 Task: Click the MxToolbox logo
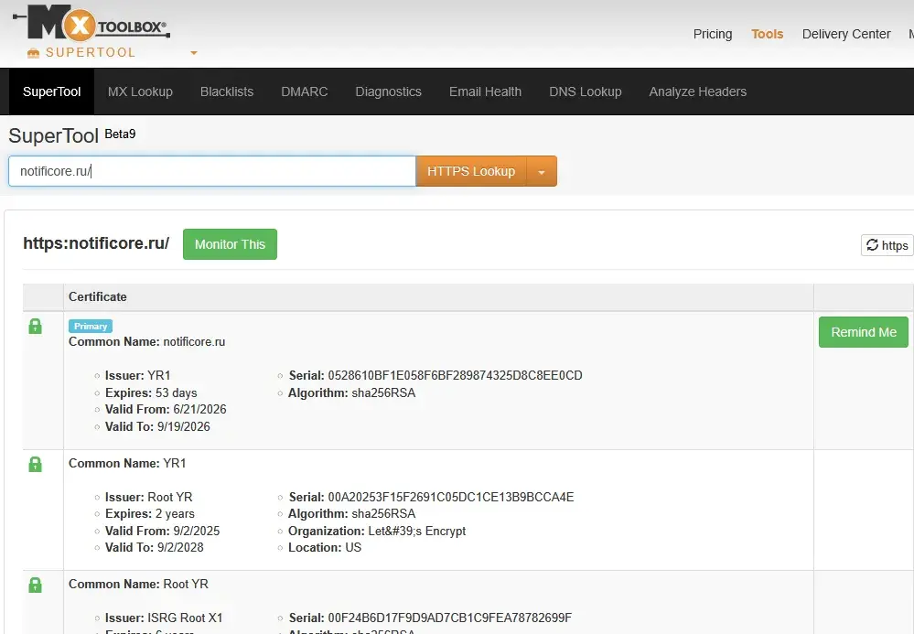(91, 23)
